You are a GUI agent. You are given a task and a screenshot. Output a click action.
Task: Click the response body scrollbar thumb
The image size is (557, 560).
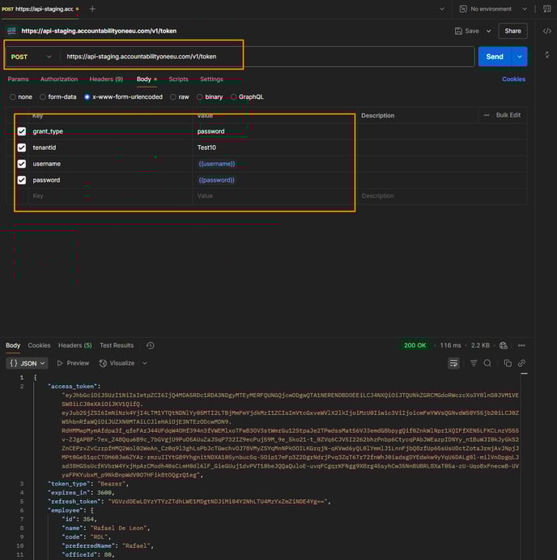[x=524, y=374]
